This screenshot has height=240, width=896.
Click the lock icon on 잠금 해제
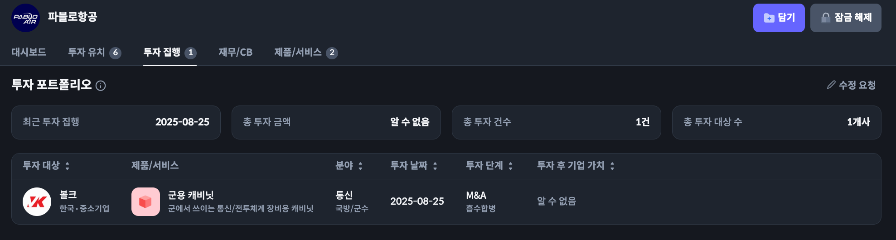[826, 18]
